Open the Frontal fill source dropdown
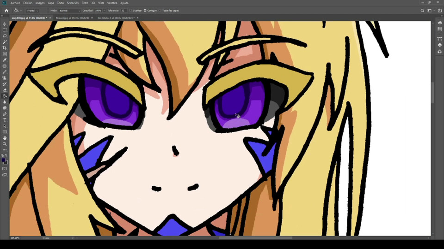444x249 pixels. [32, 11]
